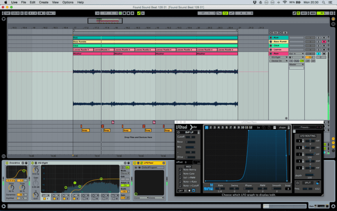Open EQ Eight device chooser dropdown
337x211 pixels.
(279, 57)
